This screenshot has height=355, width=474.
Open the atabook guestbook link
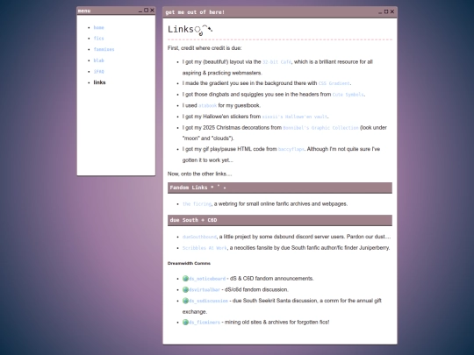(x=208, y=106)
